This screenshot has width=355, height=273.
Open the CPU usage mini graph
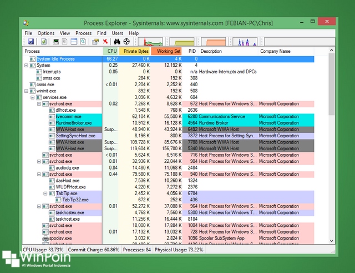point(150,42)
